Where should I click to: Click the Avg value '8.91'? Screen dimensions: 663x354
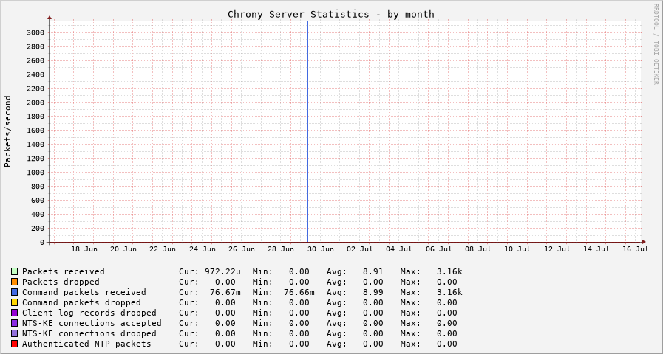(x=373, y=271)
